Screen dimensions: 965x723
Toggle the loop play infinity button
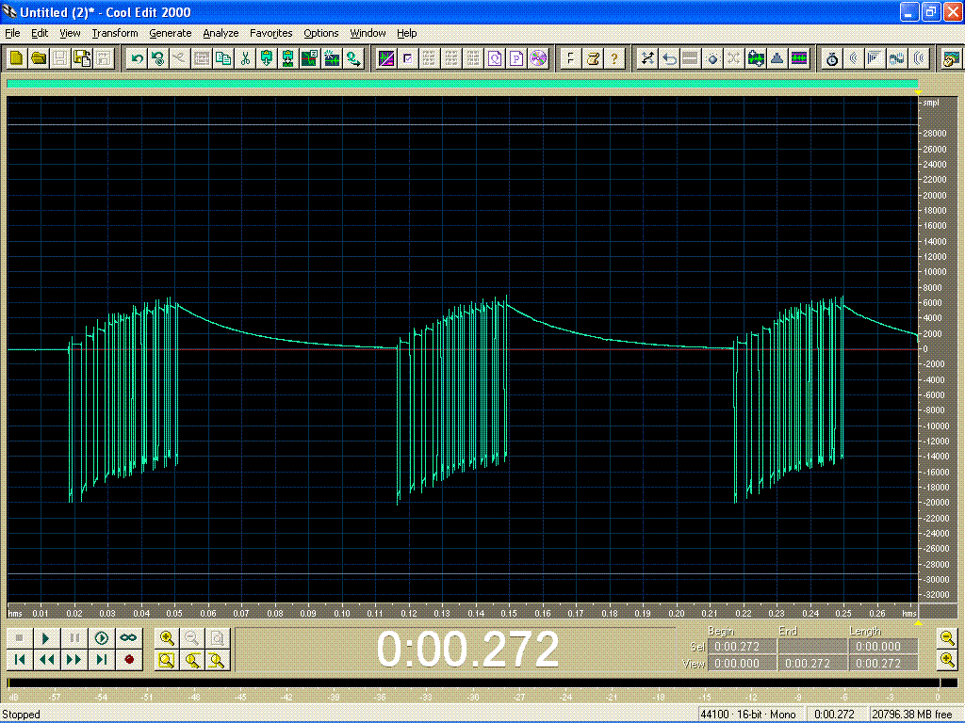tap(128, 637)
